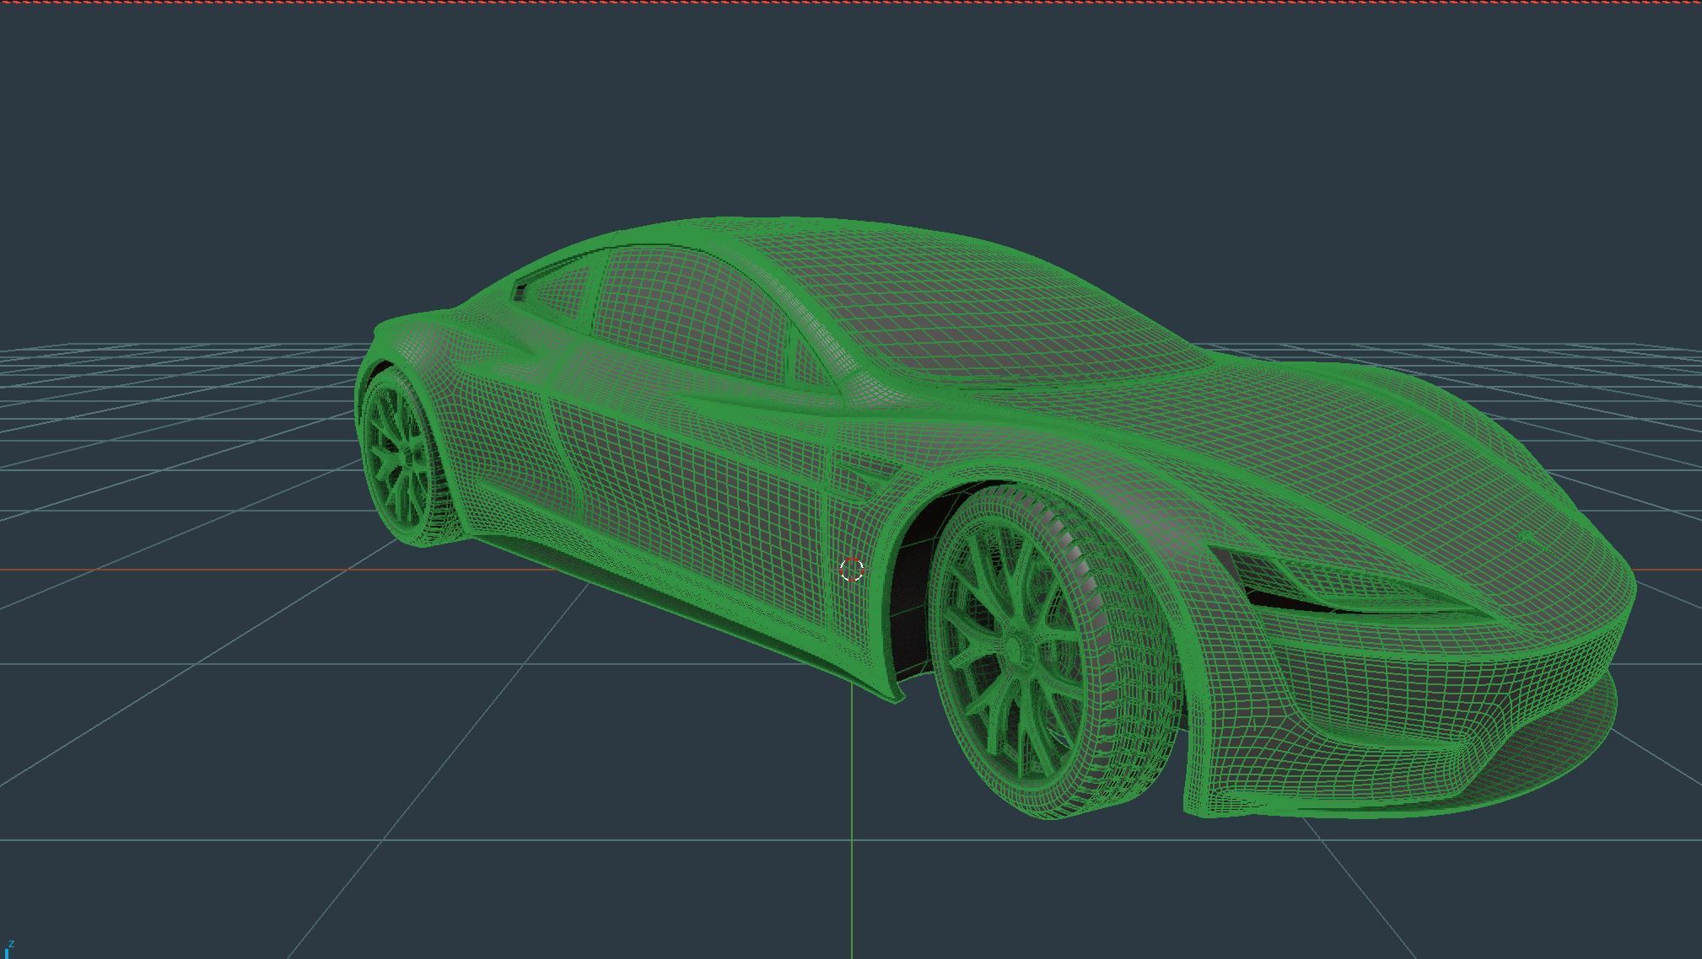
Task: Click the 3D cursor crosshair near the door
Action: click(852, 570)
